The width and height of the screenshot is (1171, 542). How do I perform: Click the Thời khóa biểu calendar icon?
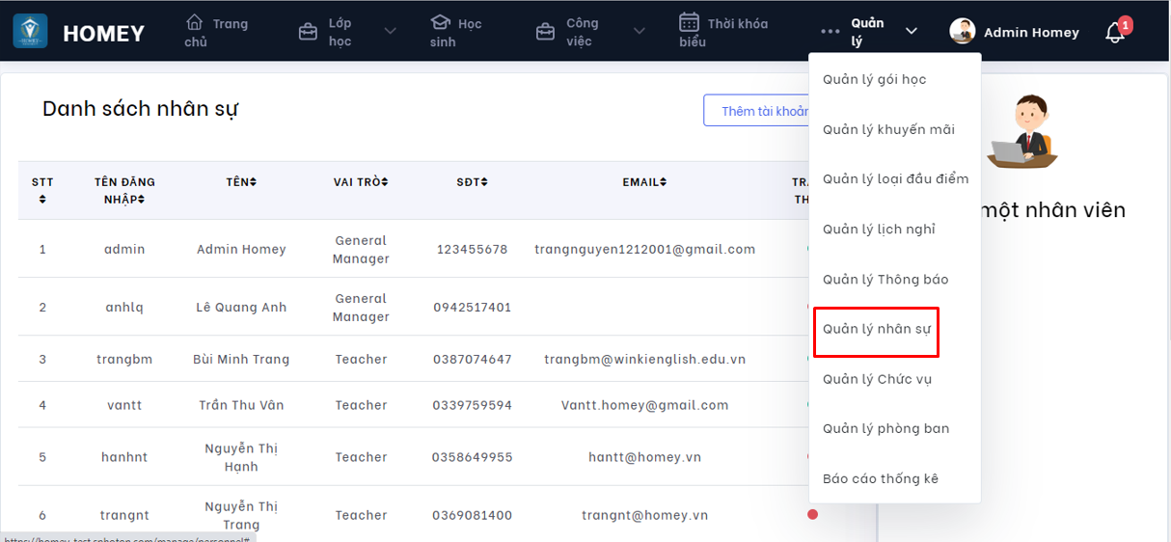689,22
